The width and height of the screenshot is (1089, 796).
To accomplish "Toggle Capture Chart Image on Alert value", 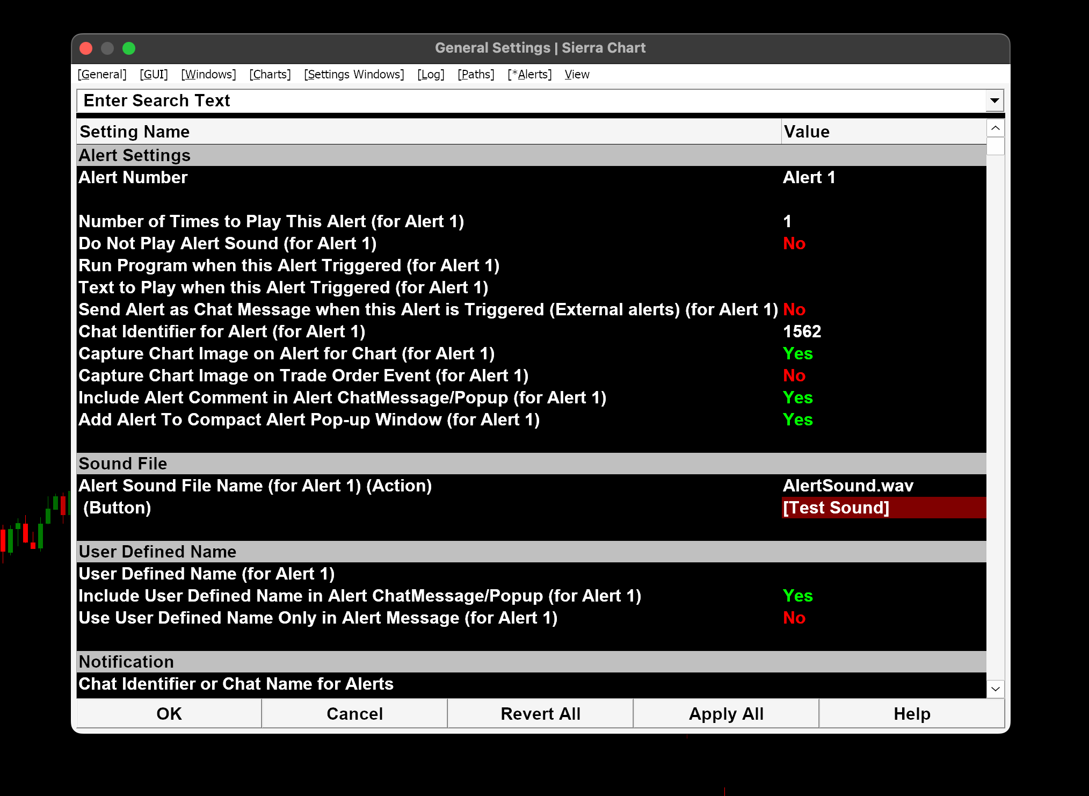I will coord(797,353).
